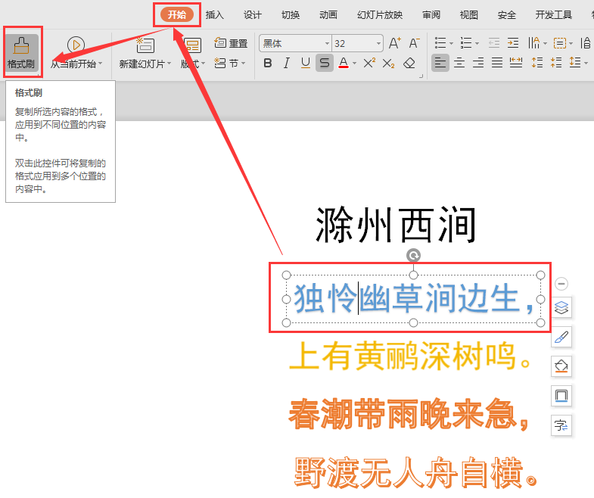This screenshot has width=594, height=498.
Task: Toggle subscript X₂ formatting
Action: pos(388,63)
